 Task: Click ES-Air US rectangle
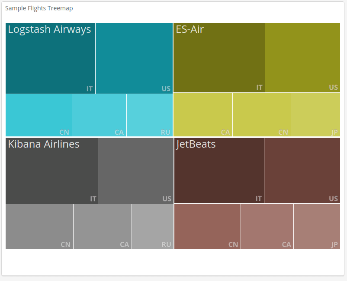click(302, 57)
